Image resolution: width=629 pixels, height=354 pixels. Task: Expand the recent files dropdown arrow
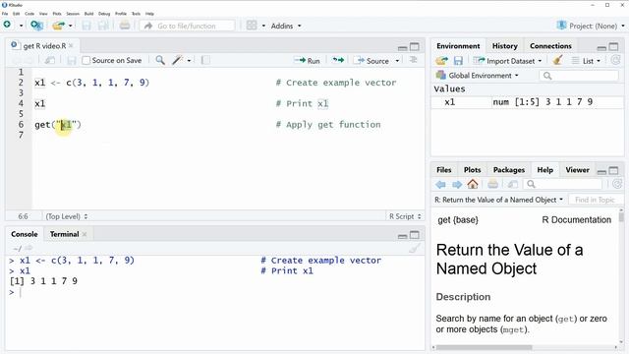70,26
